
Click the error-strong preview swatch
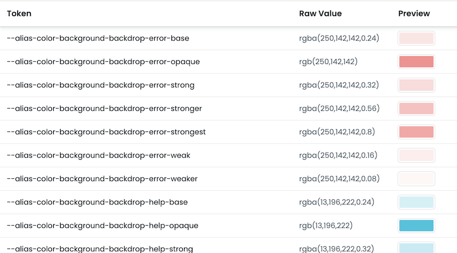click(416, 85)
